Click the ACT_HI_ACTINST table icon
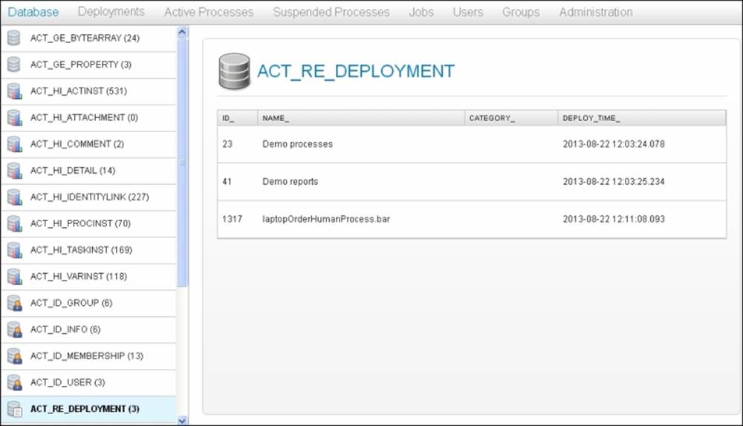Viewport: 743px width, 426px height. click(x=14, y=91)
